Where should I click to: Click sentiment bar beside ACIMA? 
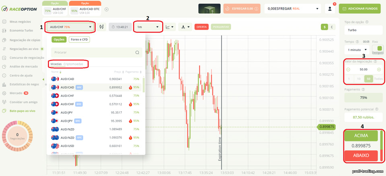point(382,145)
